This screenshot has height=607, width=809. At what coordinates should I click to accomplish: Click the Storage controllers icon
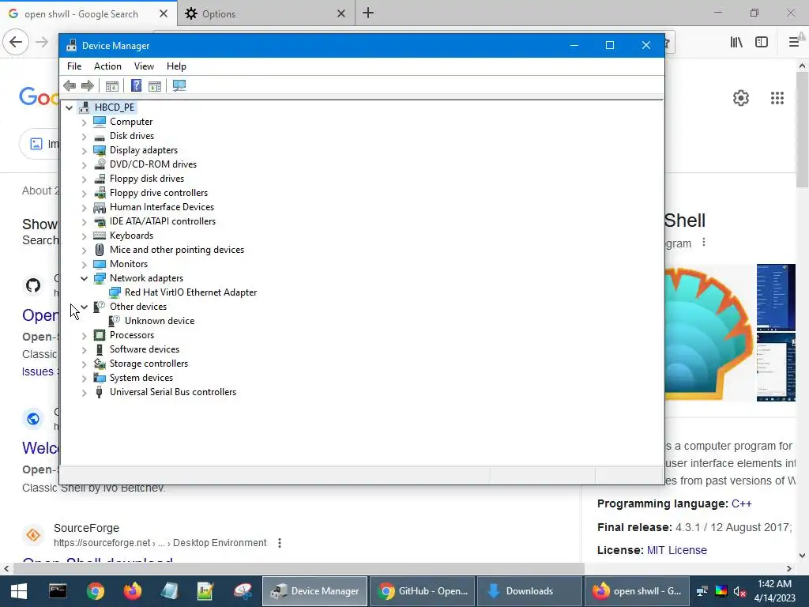[x=100, y=364]
